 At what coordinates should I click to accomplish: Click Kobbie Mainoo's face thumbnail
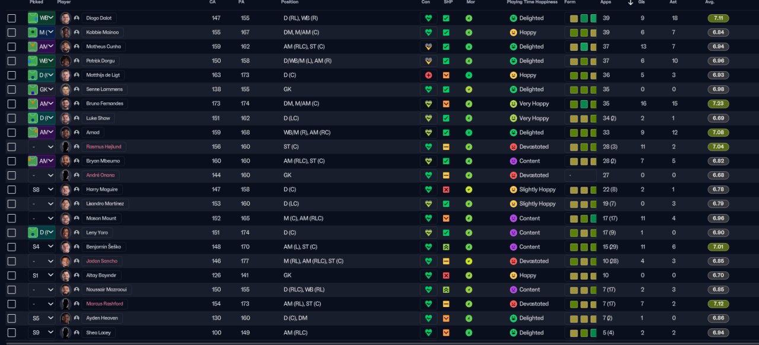(65, 33)
